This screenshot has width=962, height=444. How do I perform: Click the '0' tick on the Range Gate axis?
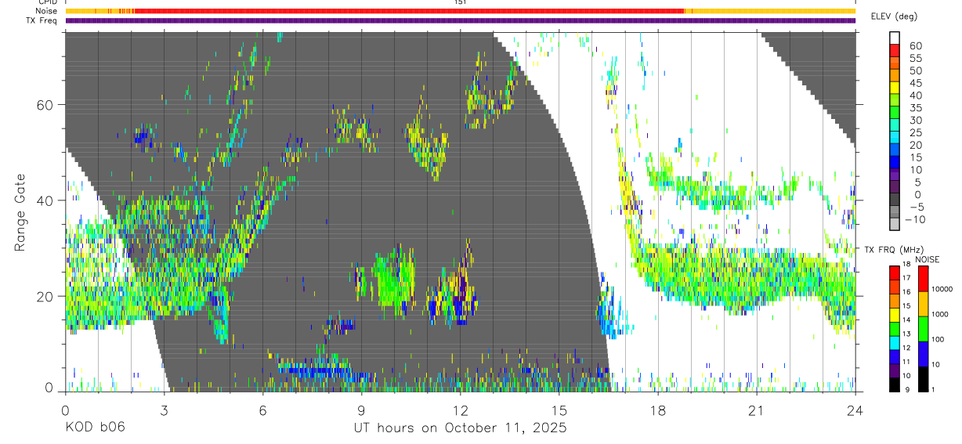(49, 388)
